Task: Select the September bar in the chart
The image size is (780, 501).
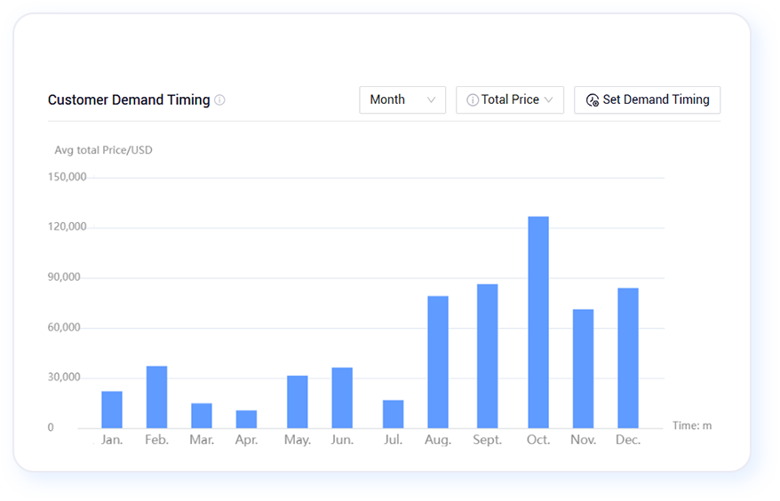Action: [488, 355]
